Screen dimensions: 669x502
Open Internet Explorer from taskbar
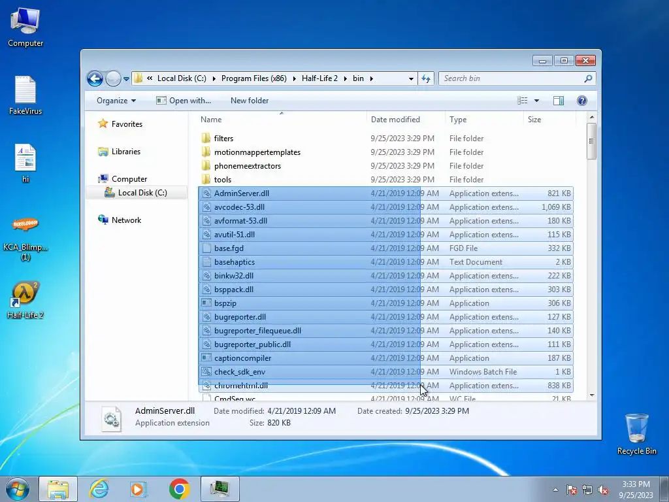(x=99, y=489)
